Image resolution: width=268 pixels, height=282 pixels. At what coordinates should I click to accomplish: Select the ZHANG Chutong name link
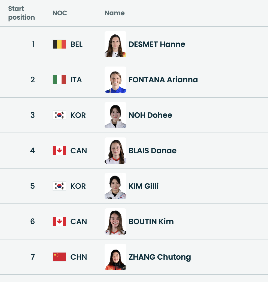tap(160, 257)
